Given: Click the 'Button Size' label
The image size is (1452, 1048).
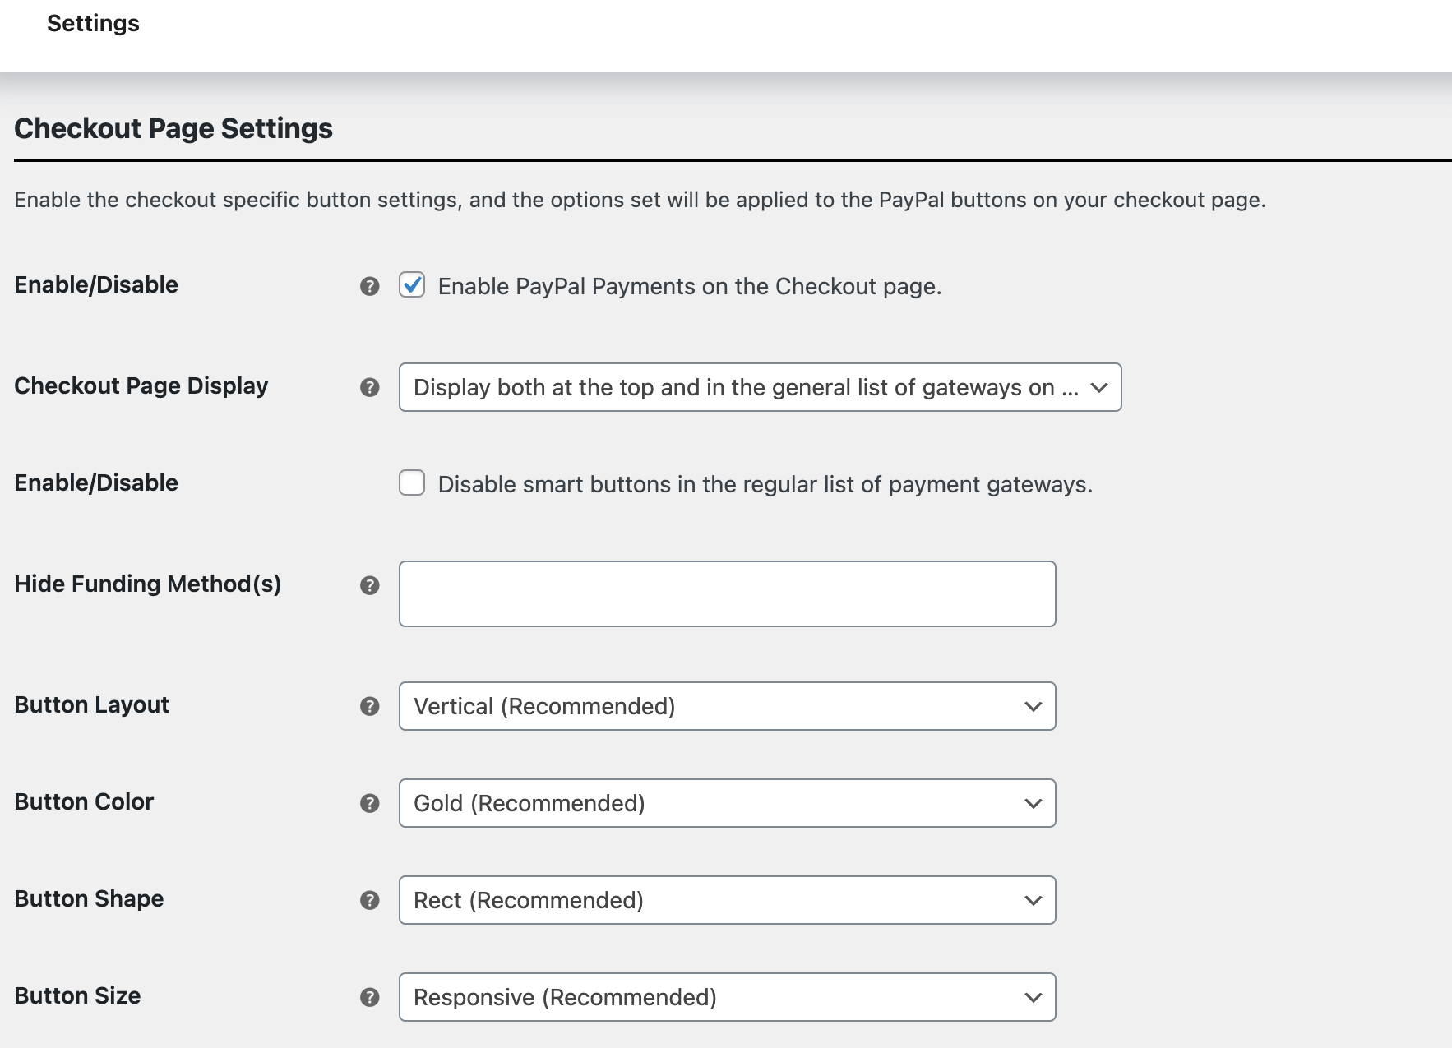Looking at the screenshot, I should (77, 996).
